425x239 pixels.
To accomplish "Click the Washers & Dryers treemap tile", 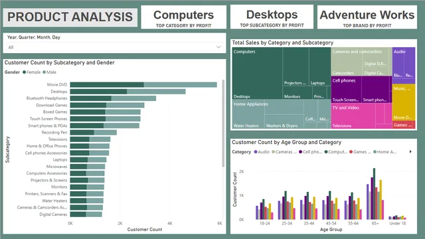I will pos(284,121).
